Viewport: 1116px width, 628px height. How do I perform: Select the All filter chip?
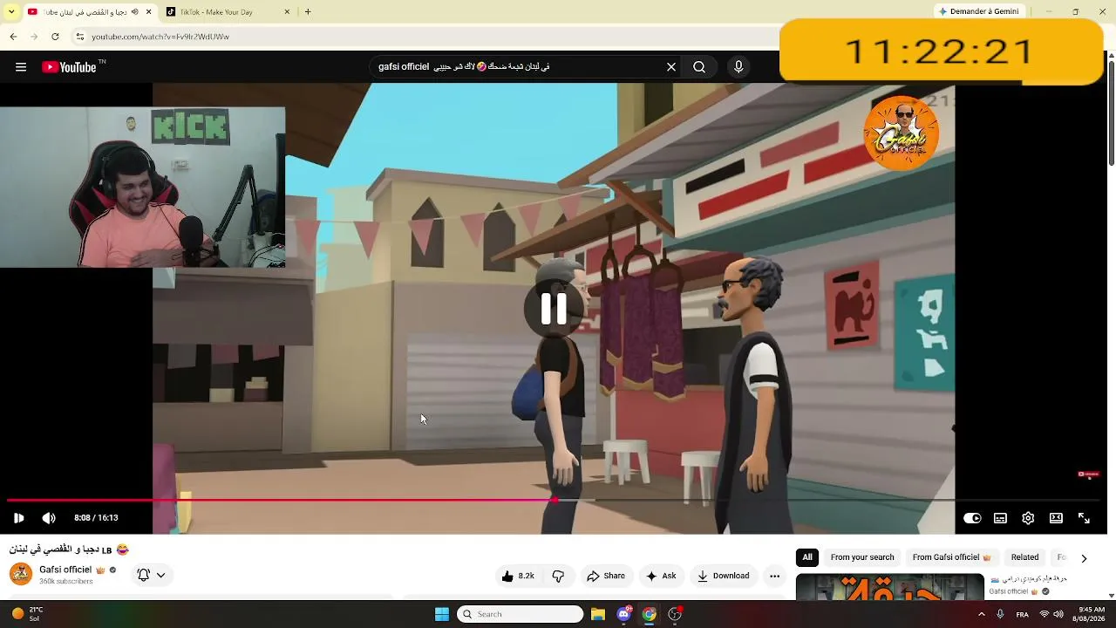pyautogui.click(x=807, y=557)
